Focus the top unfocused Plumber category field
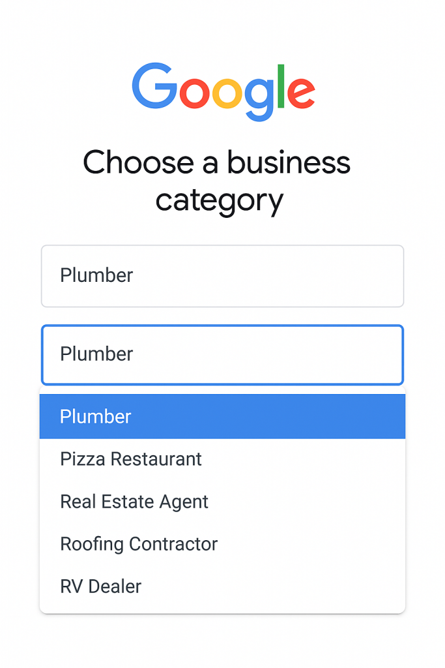The width and height of the screenshot is (445, 668). pos(222,275)
